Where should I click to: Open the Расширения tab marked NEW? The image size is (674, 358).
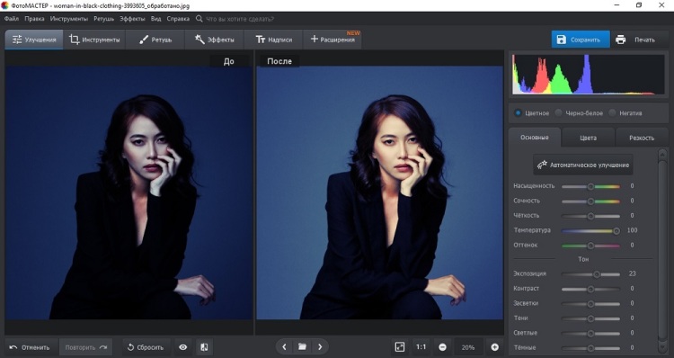[333, 40]
